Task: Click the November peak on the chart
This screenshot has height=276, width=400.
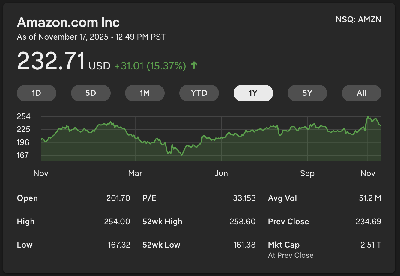Action: (368, 117)
